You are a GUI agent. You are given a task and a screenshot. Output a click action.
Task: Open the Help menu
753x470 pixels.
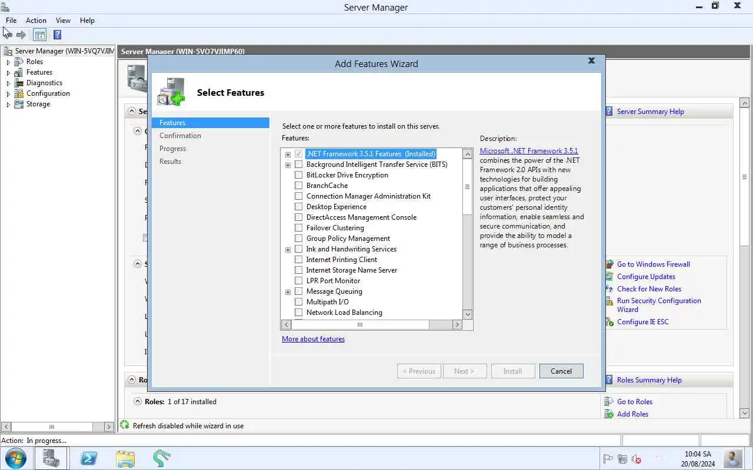[87, 20]
